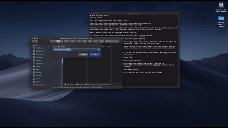This screenshot has width=228, height=128.
Task: Open Dropbox in the Finder sidebar
Action: 37,48
